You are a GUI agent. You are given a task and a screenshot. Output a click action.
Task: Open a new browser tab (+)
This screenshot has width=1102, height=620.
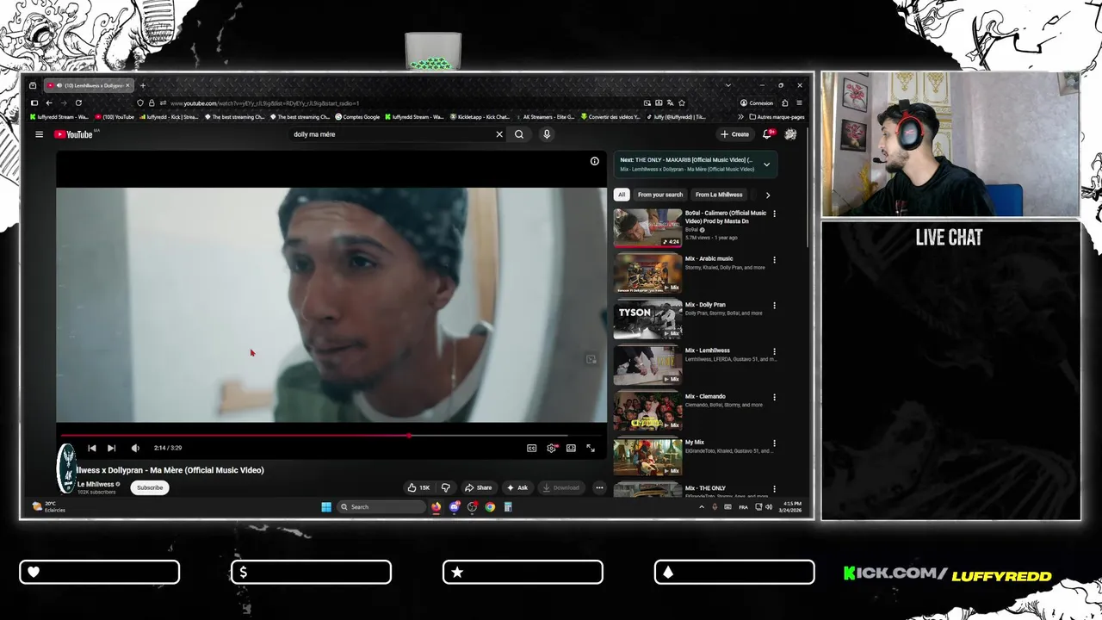[x=143, y=85]
